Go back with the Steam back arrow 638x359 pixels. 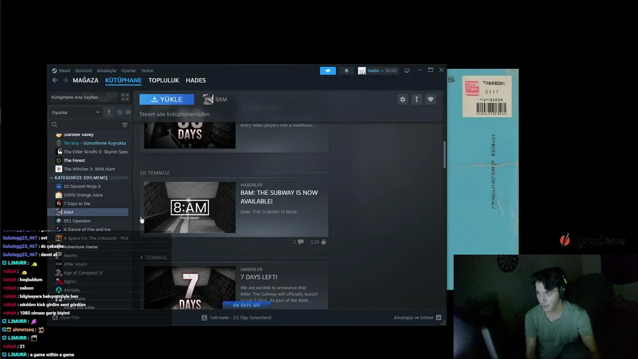(x=55, y=80)
